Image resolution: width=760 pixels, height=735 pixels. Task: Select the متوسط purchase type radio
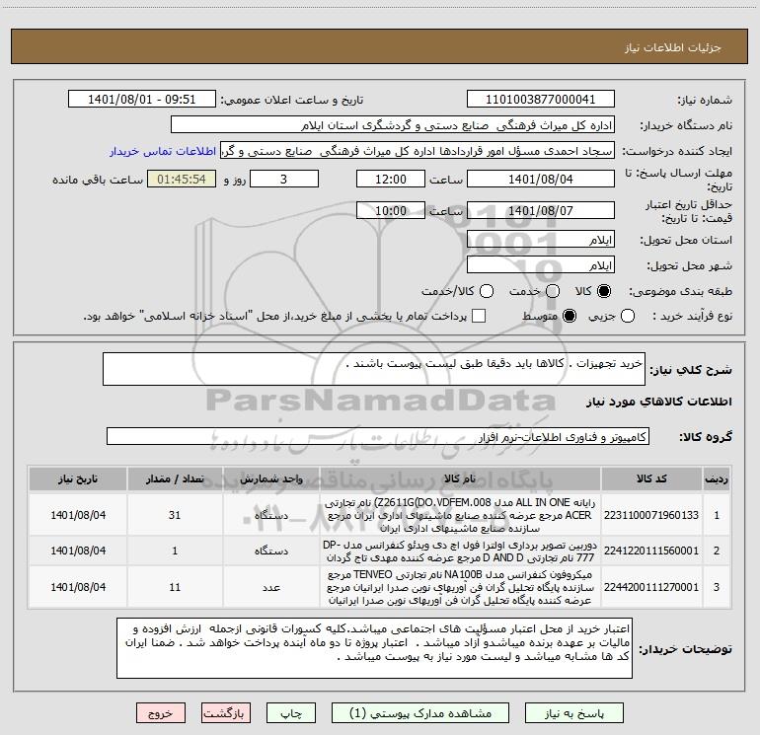570,317
